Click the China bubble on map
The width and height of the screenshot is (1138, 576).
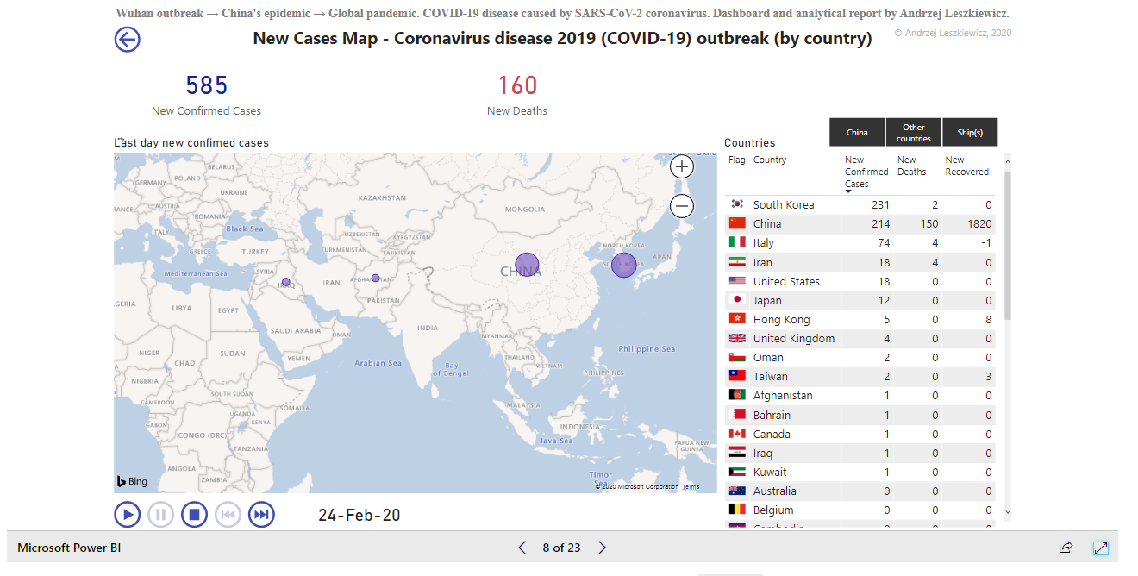pyautogui.click(x=527, y=266)
